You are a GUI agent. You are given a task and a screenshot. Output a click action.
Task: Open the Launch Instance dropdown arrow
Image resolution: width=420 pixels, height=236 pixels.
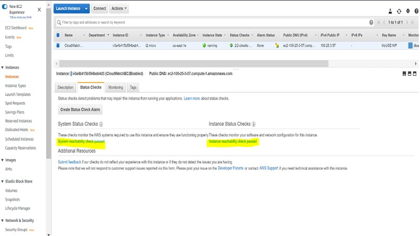pyautogui.click(x=86, y=8)
